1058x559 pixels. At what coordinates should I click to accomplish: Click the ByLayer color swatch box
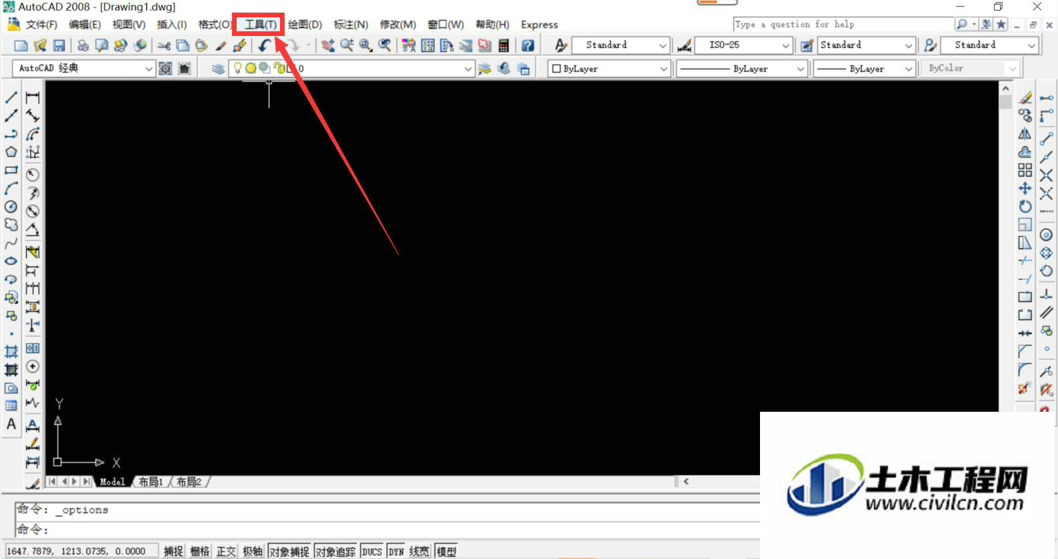(x=557, y=69)
